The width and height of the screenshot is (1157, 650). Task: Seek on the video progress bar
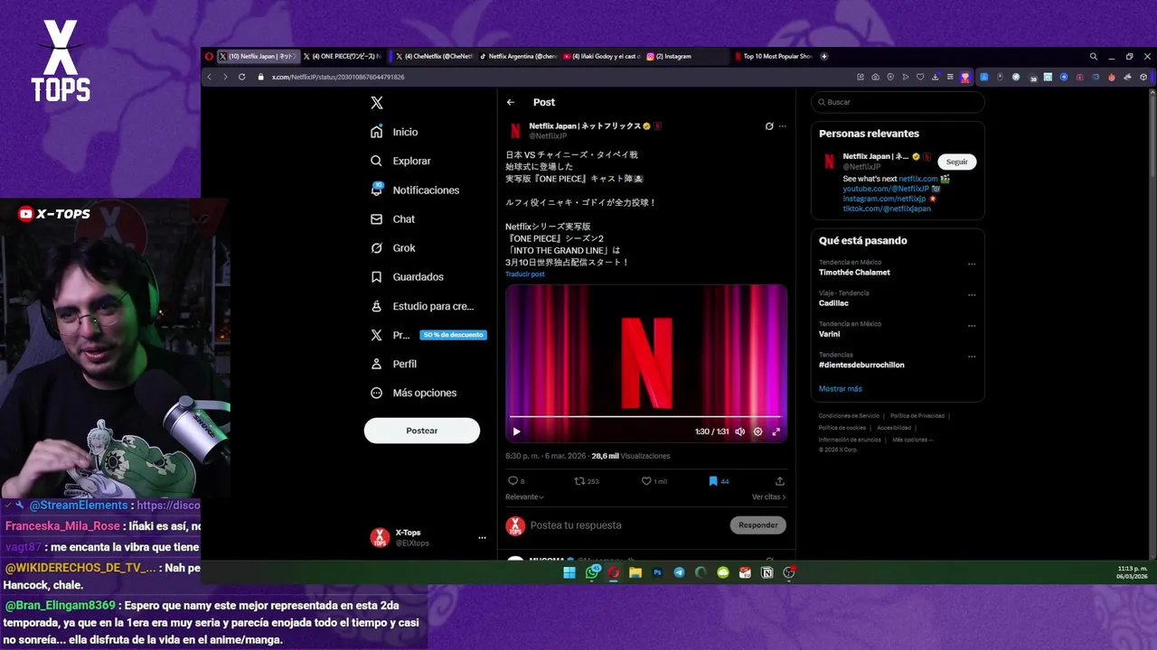click(x=646, y=416)
